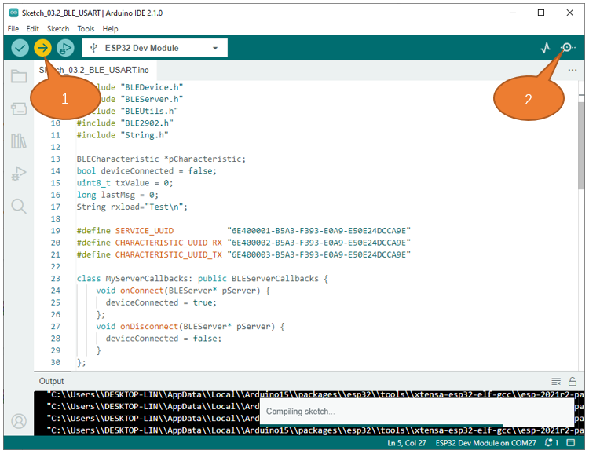Image resolution: width=589 pixels, height=454 pixels.
Task: Open the editor tab more options menu
Action: [572, 70]
